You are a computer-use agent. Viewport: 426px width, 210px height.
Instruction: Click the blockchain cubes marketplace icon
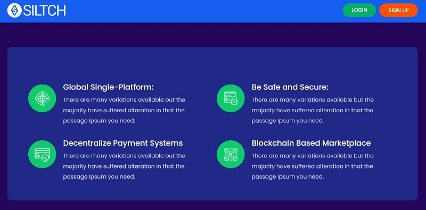[231, 154]
